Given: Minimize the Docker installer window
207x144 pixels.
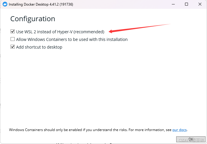Looking at the screenshot, I should [x=173, y=4].
